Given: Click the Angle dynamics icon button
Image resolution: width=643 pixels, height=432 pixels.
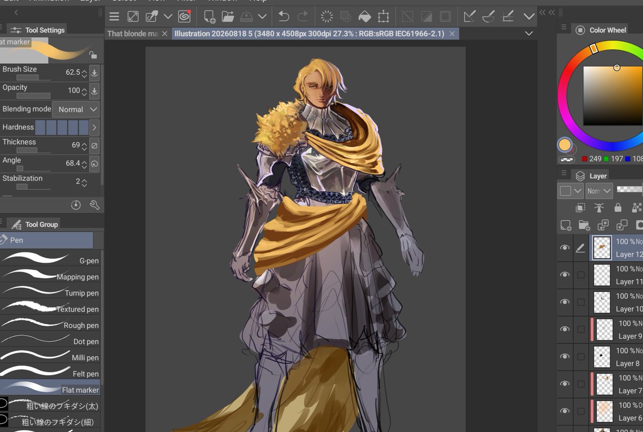Looking at the screenshot, I should [94, 164].
